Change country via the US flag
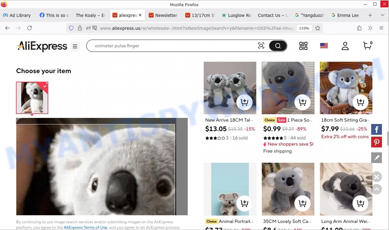 click(x=324, y=46)
